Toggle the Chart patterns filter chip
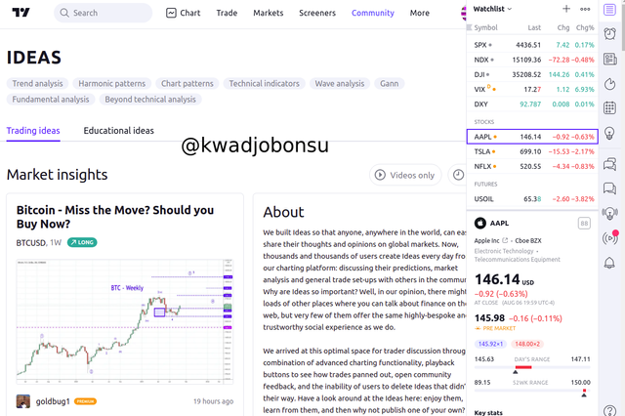The width and height of the screenshot is (625, 416). 187,84
